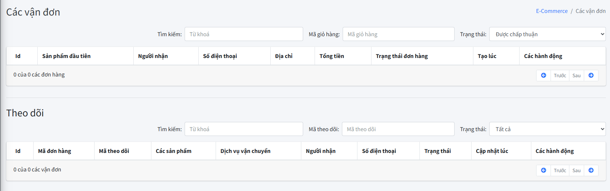Click left arrow icon in orders pagination
This screenshot has width=610, height=191.
pos(543,75)
